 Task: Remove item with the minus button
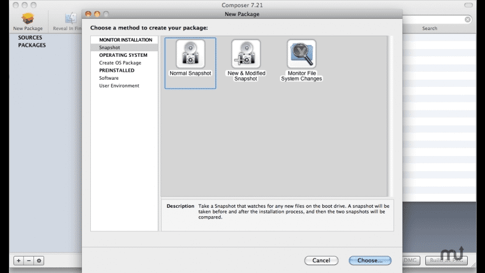click(29, 261)
